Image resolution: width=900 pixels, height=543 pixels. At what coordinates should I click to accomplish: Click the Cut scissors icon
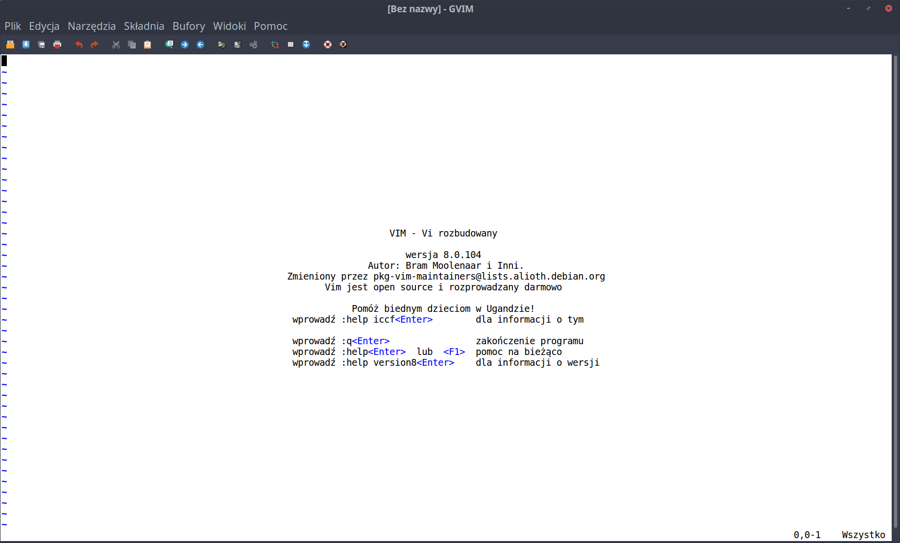point(116,45)
